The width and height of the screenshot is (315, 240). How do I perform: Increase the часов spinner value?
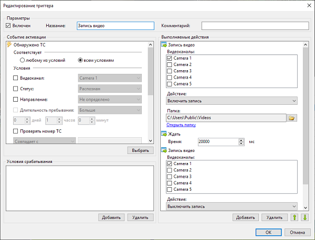59,119
